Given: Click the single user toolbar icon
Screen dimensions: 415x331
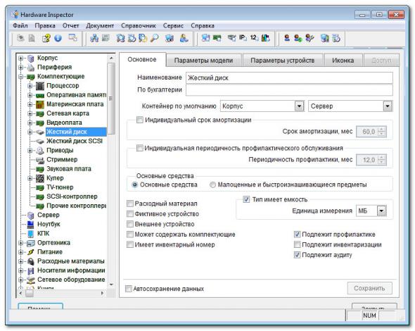Looking at the screenshot, I should 287,39.
